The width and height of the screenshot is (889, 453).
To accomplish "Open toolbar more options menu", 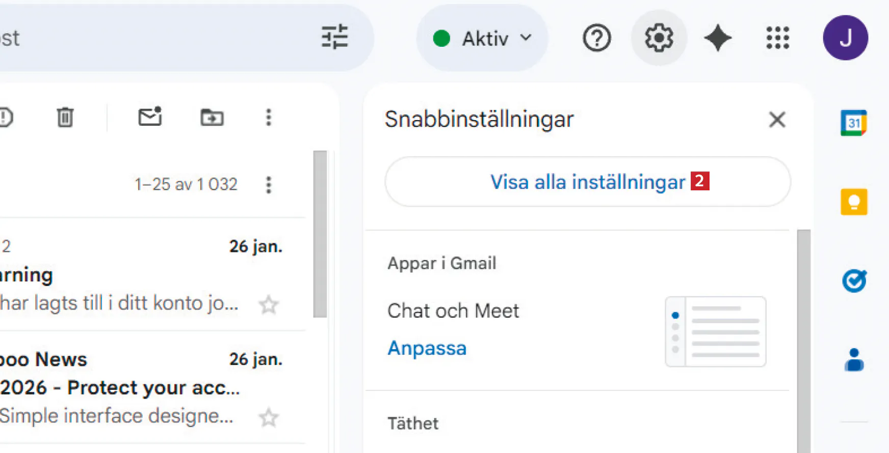I will 269,118.
